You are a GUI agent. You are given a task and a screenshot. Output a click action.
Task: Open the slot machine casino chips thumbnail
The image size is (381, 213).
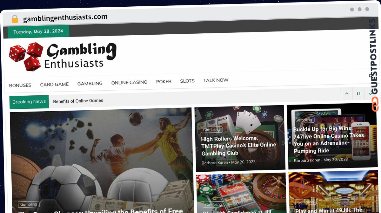[x=241, y=193]
